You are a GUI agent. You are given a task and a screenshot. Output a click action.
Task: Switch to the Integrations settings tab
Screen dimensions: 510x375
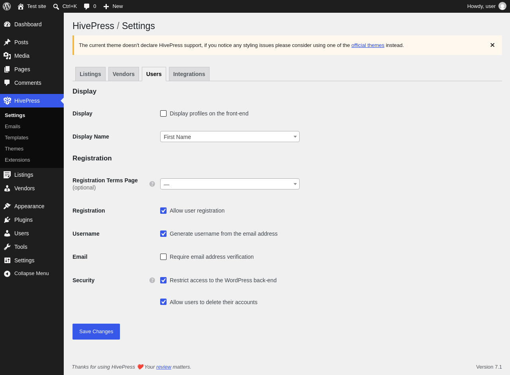point(189,74)
